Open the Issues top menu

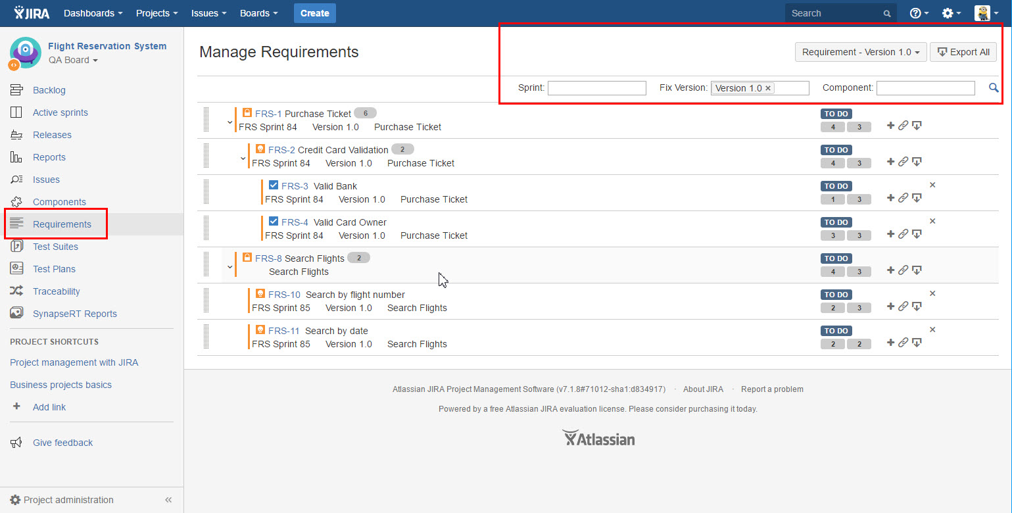click(x=208, y=13)
